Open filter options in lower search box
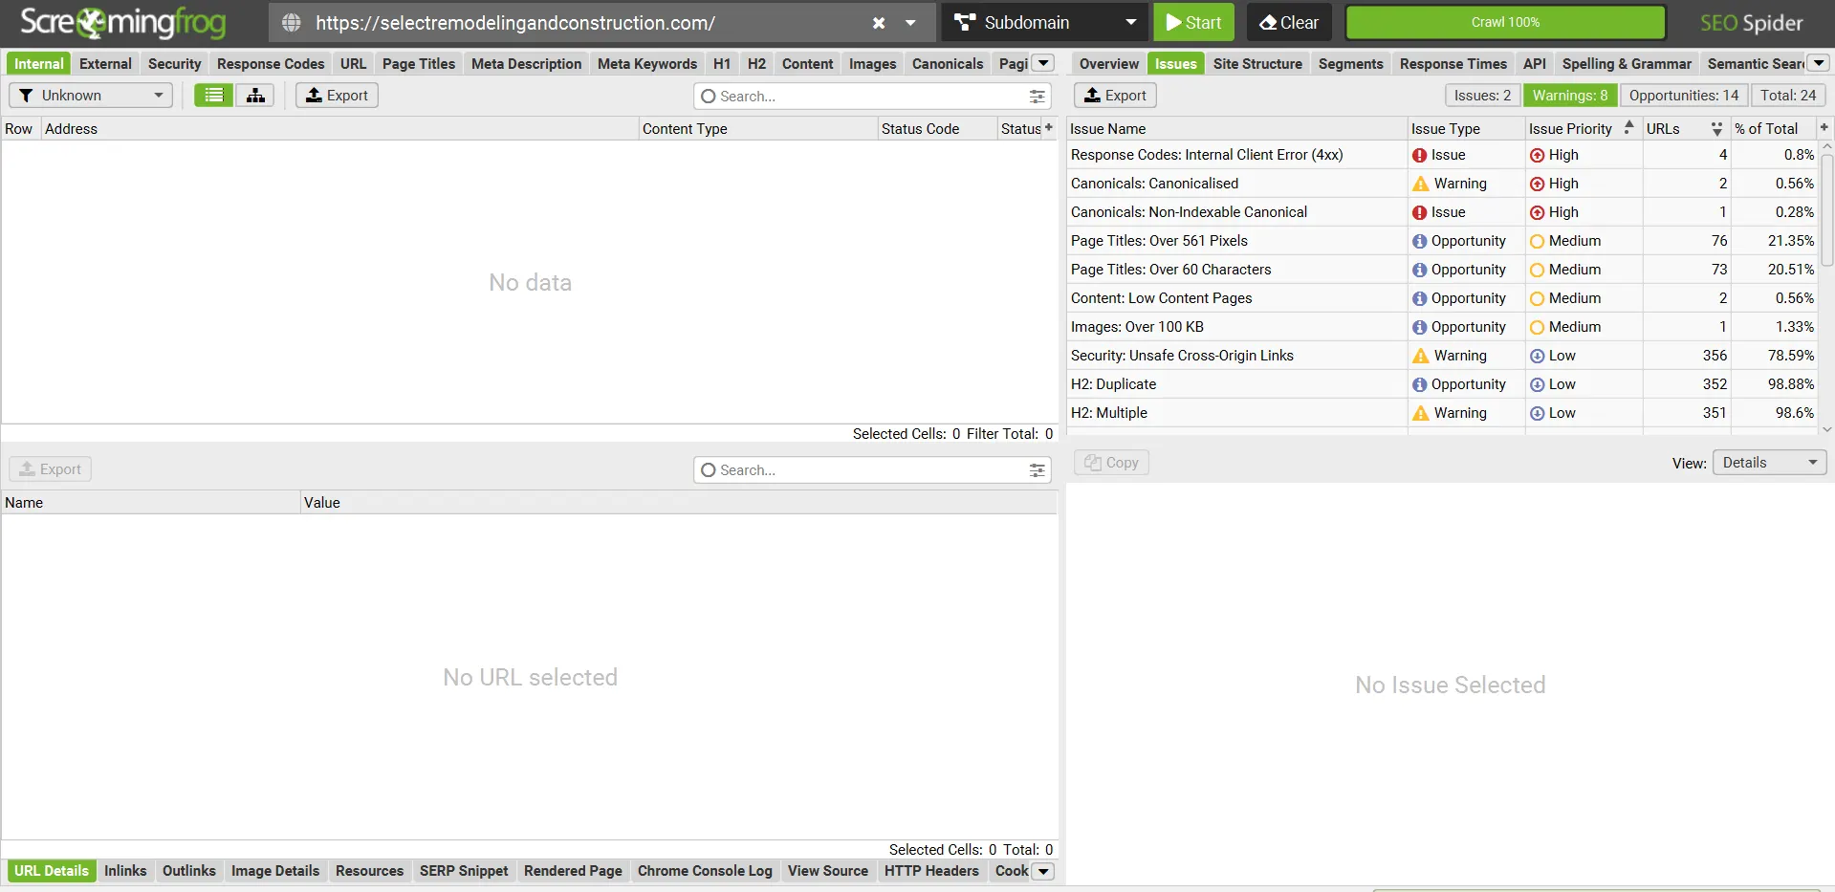This screenshot has width=1835, height=892. tap(1037, 470)
